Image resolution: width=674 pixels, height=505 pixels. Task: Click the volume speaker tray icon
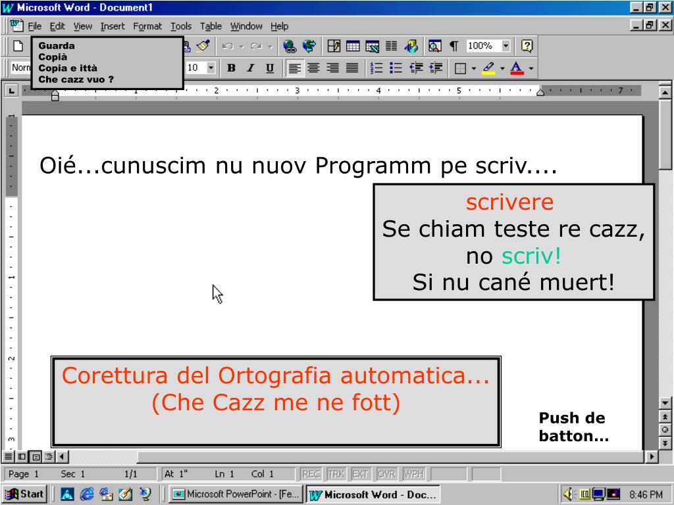click(x=569, y=494)
